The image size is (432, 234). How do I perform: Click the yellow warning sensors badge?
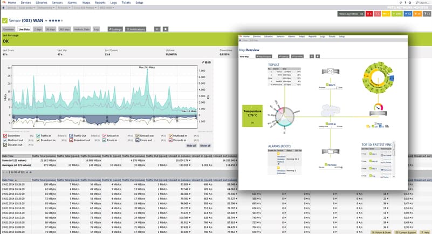click(386, 14)
